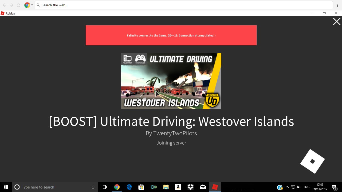Click the browser back arrow
This screenshot has height=192, width=342.
click(x=5, y=5)
